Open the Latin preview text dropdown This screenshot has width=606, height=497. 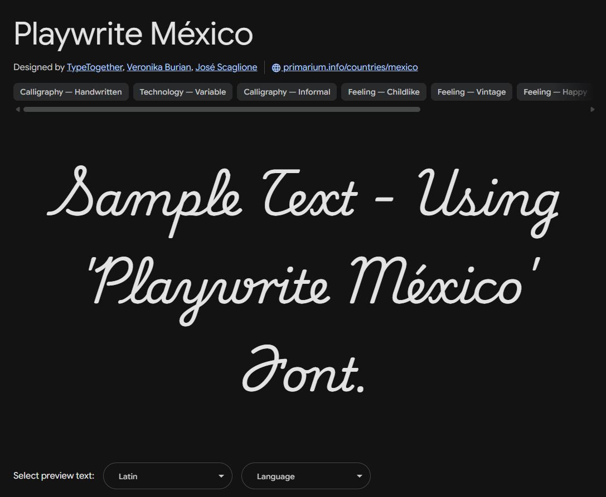coord(168,476)
